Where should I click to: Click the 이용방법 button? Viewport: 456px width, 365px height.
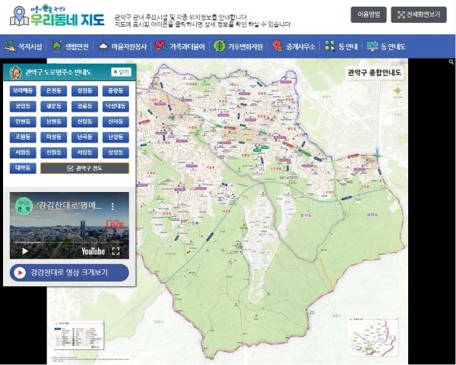pyautogui.click(x=368, y=14)
